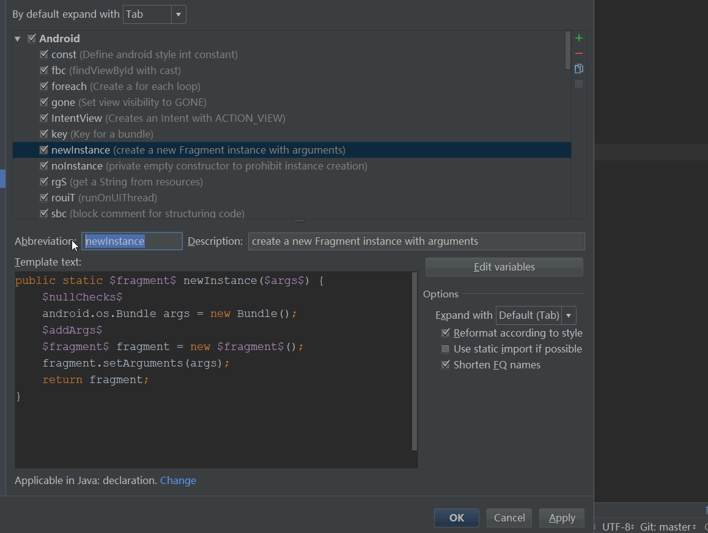Click the Change context link

pyautogui.click(x=178, y=480)
